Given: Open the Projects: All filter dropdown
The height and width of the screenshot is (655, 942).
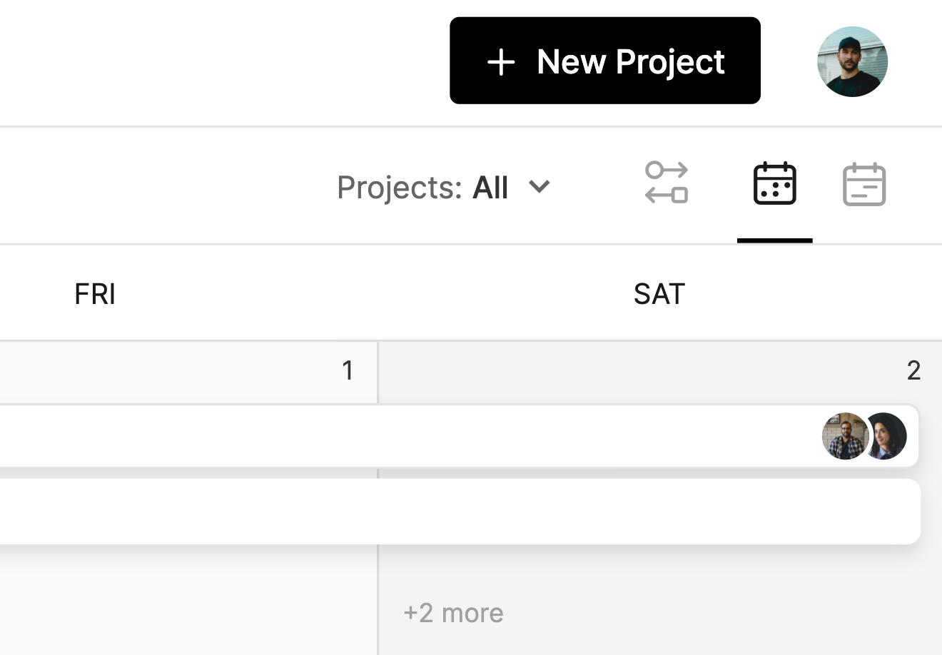Looking at the screenshot, I should click(442, 187).
